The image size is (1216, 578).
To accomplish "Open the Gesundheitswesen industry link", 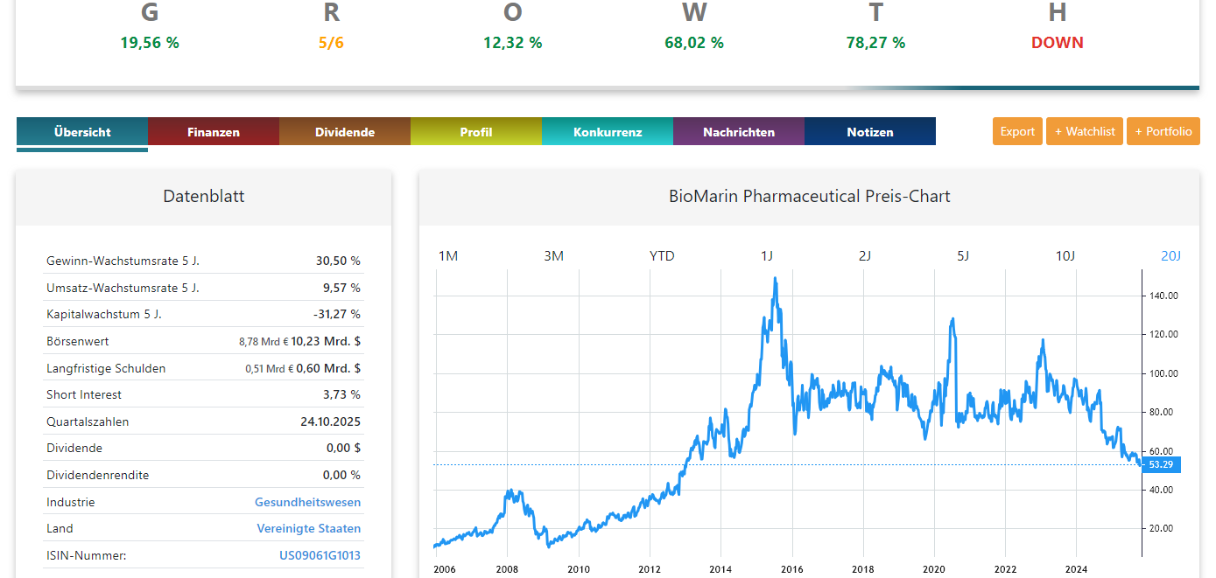I will click(x=307, y=502).
